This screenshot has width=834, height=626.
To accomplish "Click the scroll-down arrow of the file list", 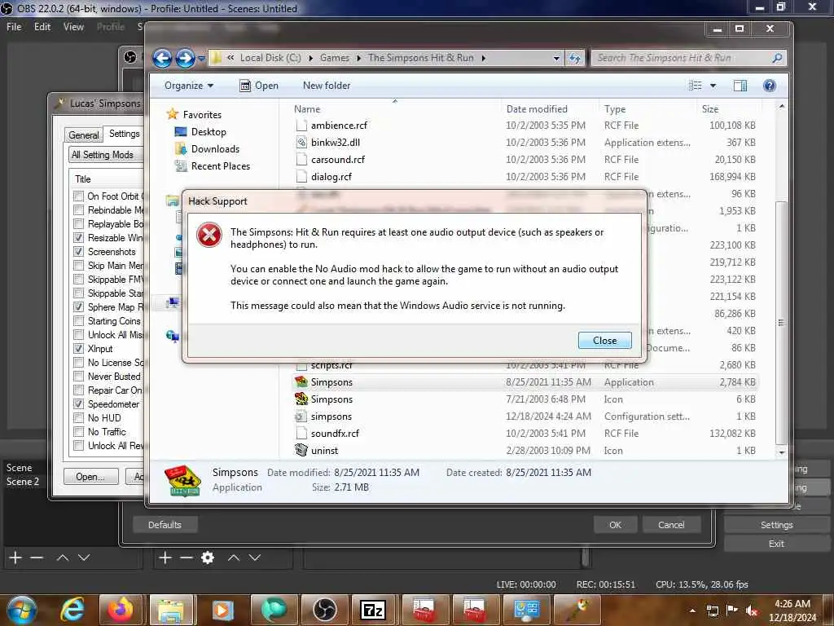I will coord(781,452).
